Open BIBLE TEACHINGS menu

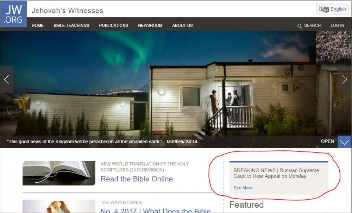point(71,26)
